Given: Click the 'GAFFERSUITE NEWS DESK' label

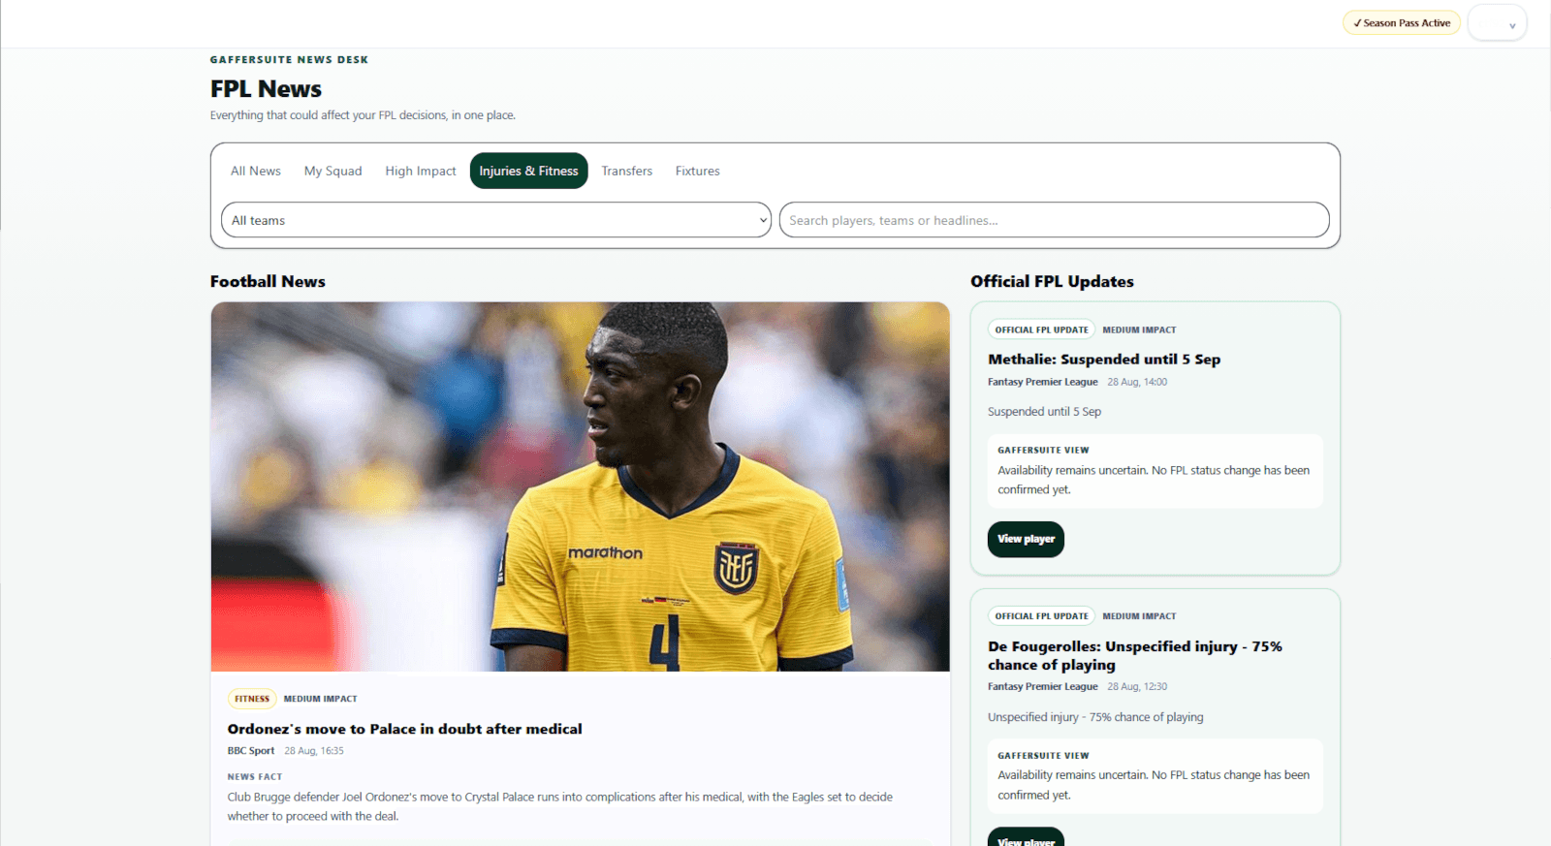Looking at the screenshot, I should (x=289, y=60).
